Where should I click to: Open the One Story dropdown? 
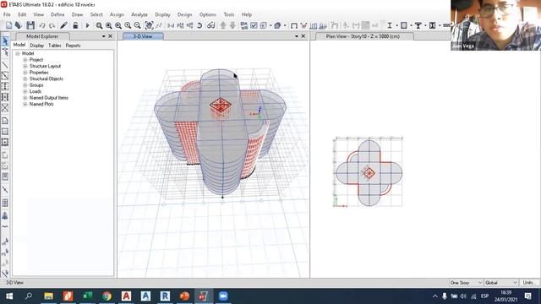466,283
